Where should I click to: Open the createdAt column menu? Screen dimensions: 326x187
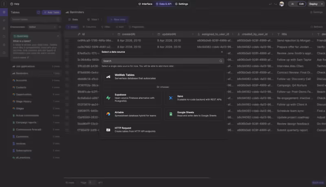pyautogui.click(x=153, y=34)
